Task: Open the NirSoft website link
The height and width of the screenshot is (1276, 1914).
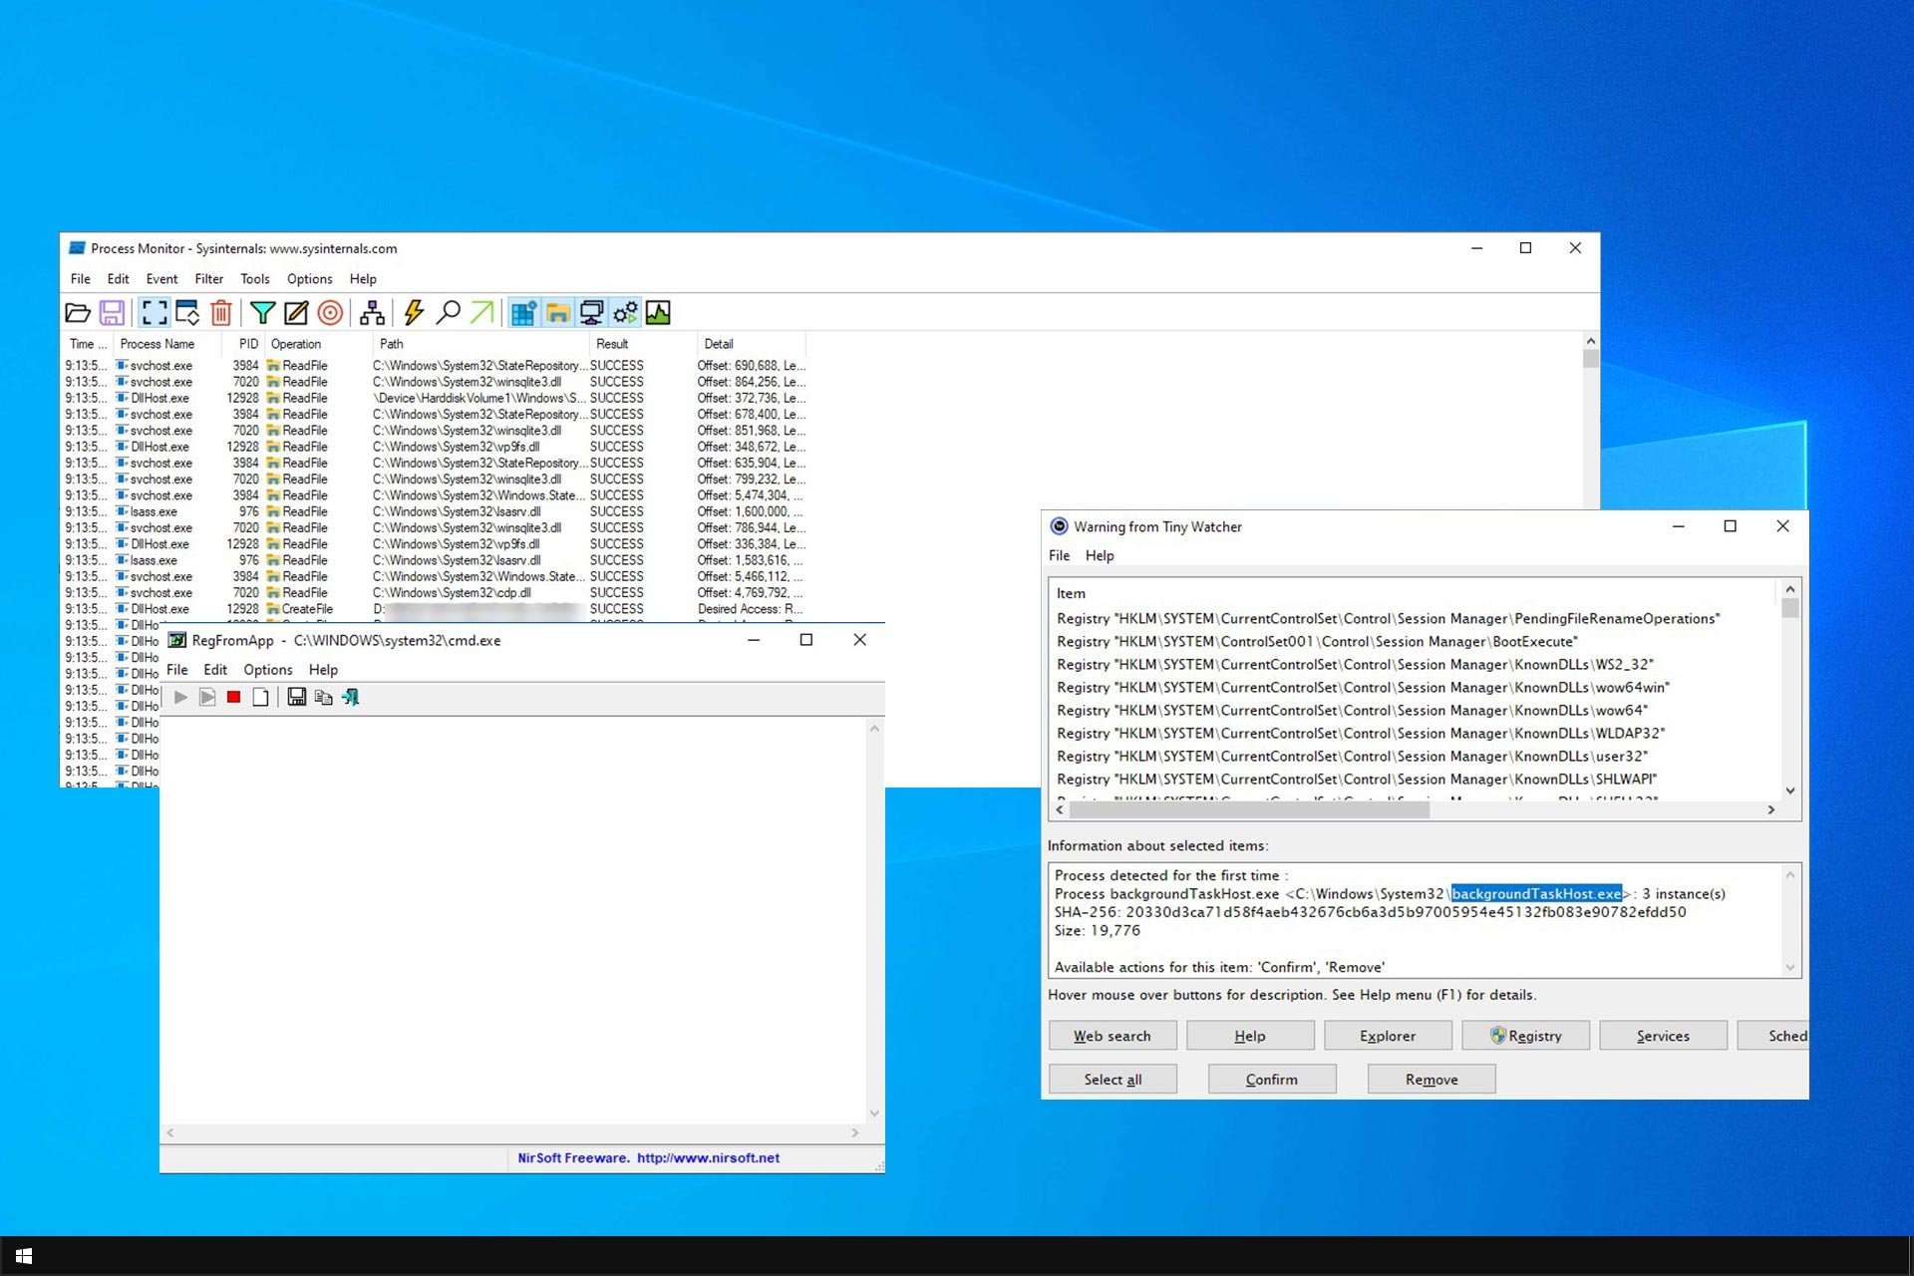Action: coord(708,1158)
